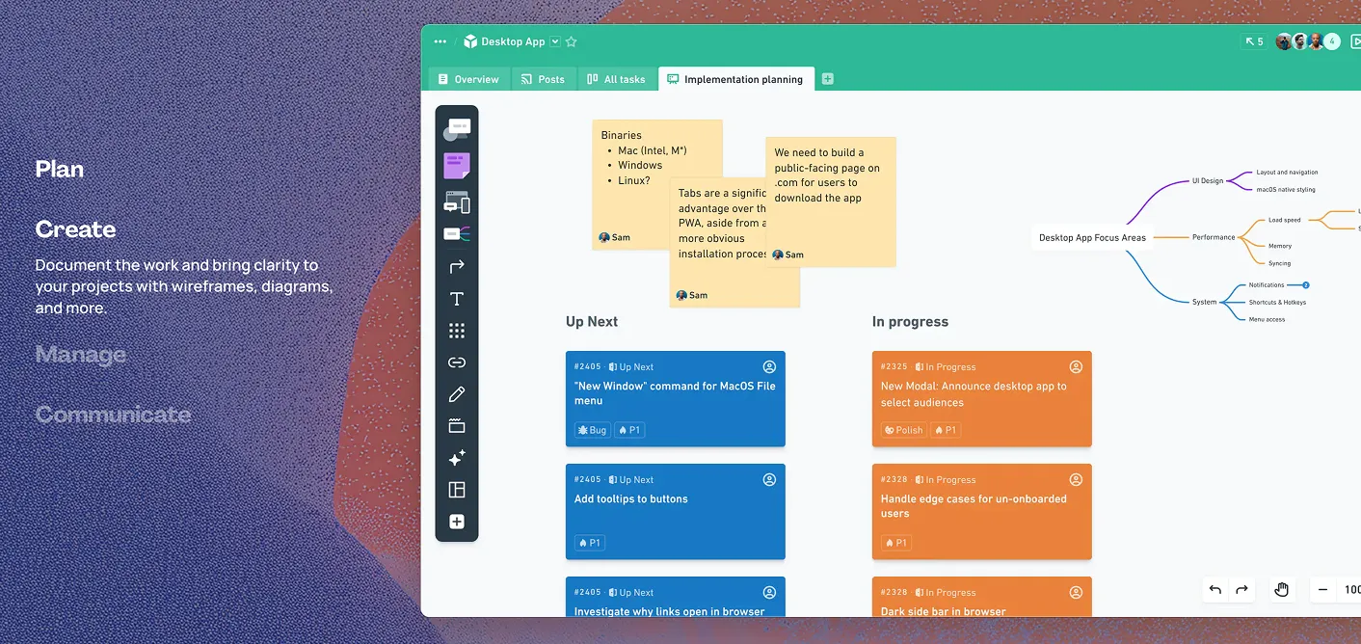1361x644 pixels.
Task: Click the Bug tag on New Window card
Action: pos(592,430)
